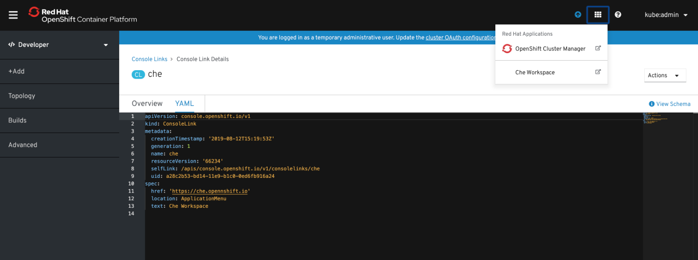
Task: Click the Red Hat OpenShift logo
Action: point(83,15)
